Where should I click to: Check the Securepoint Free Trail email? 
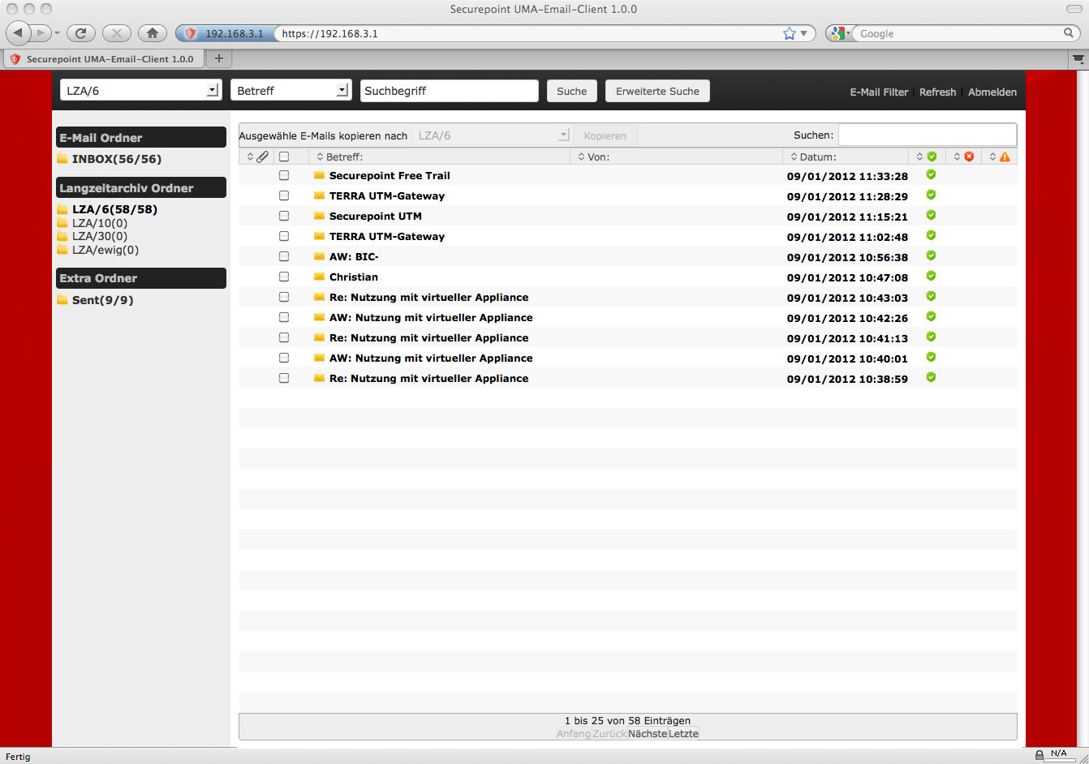(x=284, y=175)
